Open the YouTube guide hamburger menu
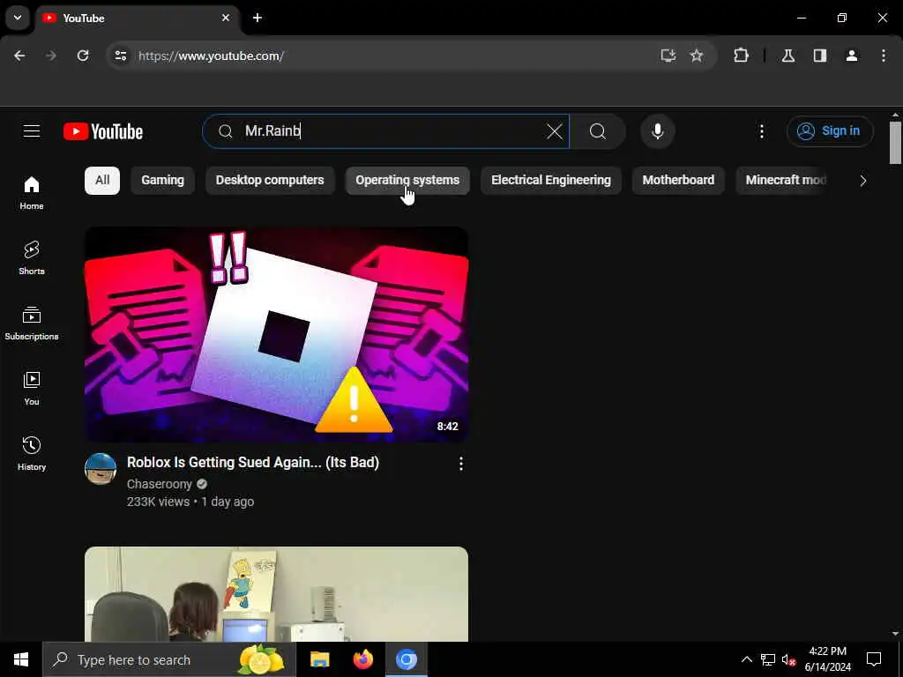This screenshot has width=903, height=677. (32, 131)
